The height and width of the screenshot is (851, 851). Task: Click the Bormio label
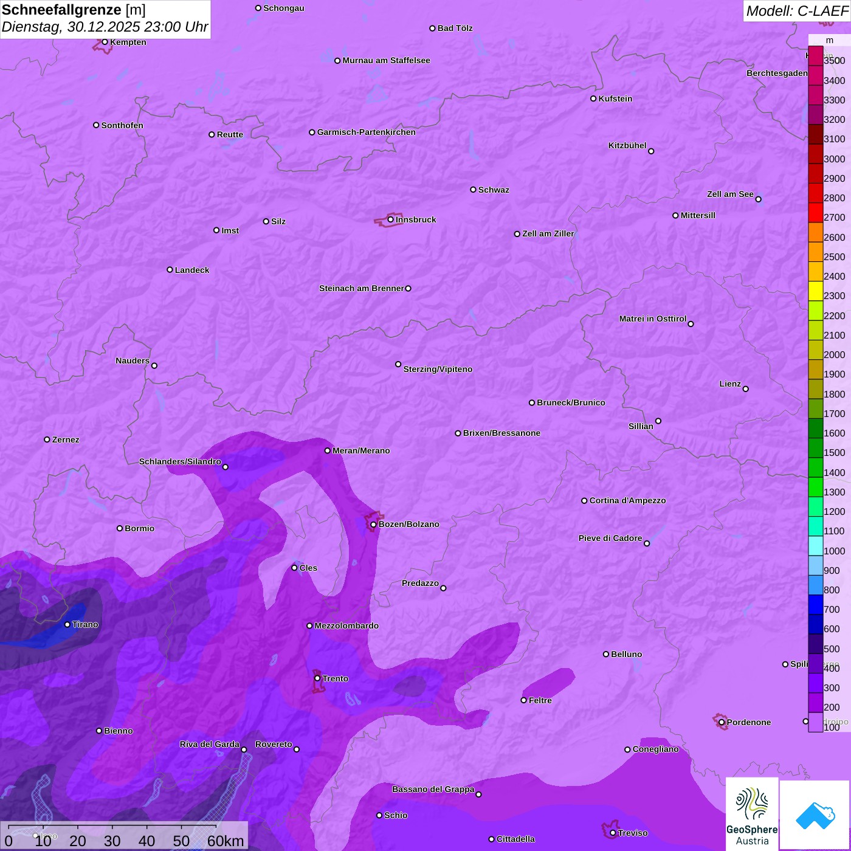139,528
